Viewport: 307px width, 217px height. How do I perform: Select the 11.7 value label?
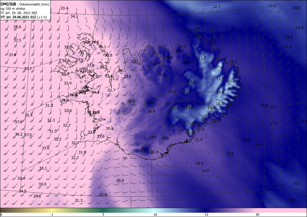tap(202, 58)
